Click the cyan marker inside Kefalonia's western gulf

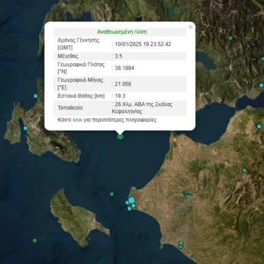pos(25,128)
